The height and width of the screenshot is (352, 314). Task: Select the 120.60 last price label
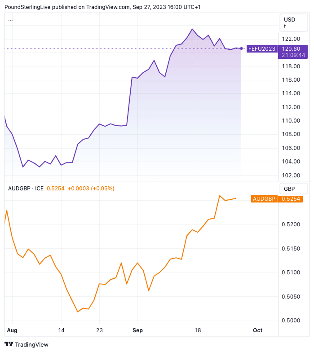(x=291, y=48)
